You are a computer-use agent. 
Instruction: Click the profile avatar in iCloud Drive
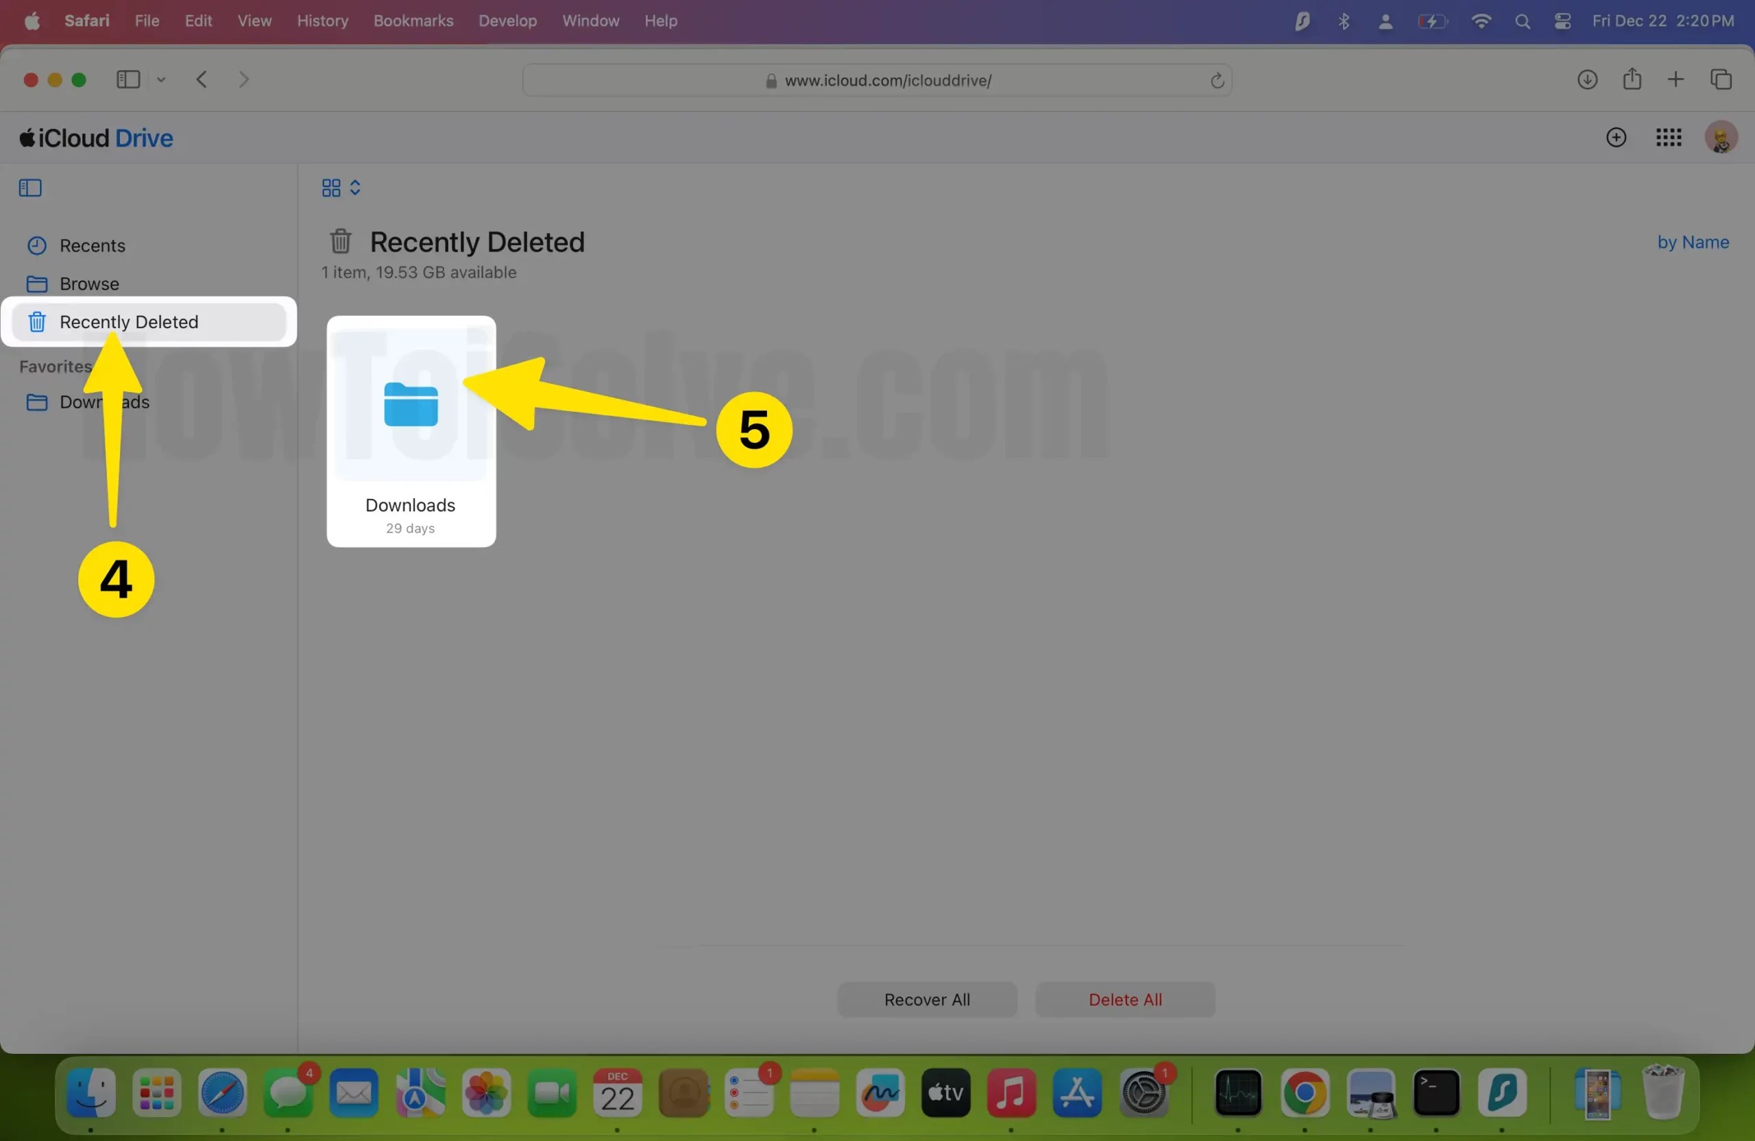click(1721, 137)
